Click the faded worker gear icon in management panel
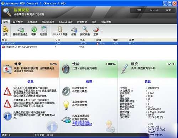The width and height of the screenshot is (178, 138). (110, 126)
